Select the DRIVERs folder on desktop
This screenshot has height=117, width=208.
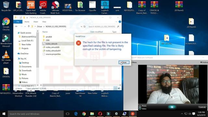point(6,72)
